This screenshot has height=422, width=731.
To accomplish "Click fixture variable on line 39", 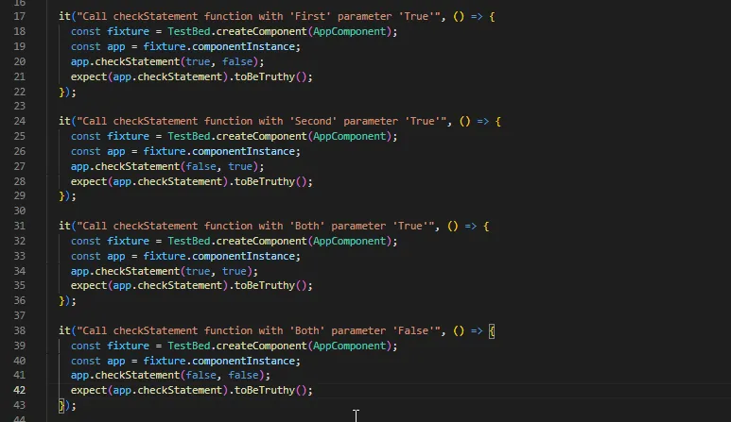I will pos(129,346).
